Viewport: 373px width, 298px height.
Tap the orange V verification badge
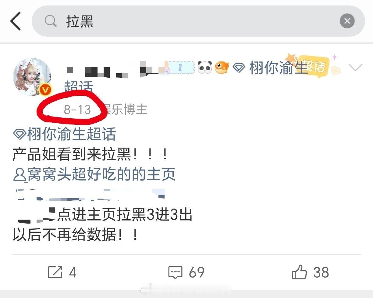click(46, 90)
